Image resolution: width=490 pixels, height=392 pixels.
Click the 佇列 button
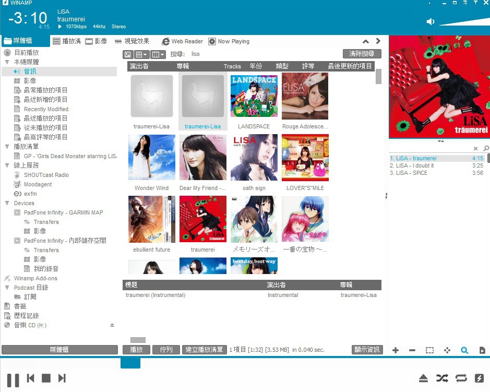pyautogui.click(x=166, y=350)
